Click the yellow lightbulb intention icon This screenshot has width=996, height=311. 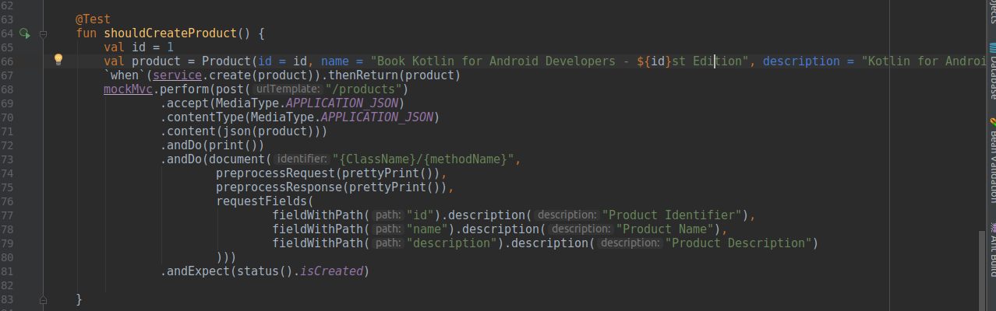coord(58,61)
